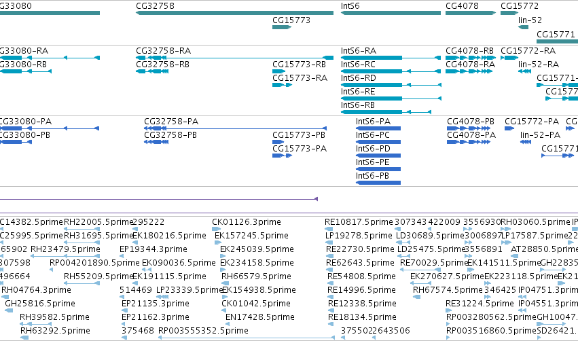
Task: Click EST EK154938.5prime
Action: tap(224, 297)
